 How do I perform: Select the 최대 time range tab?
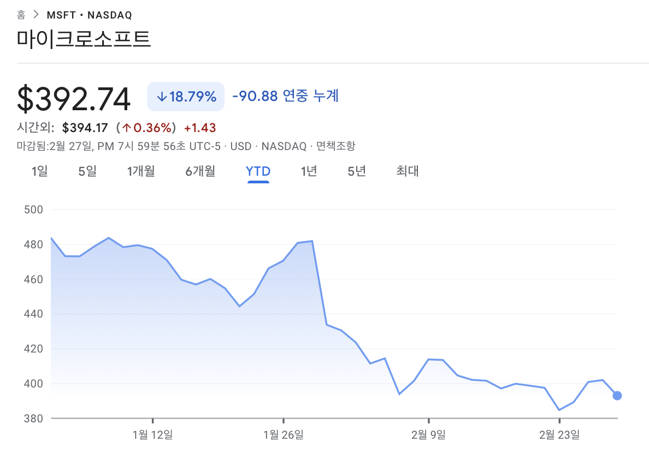pyautogui.click(x=408, y=171)
